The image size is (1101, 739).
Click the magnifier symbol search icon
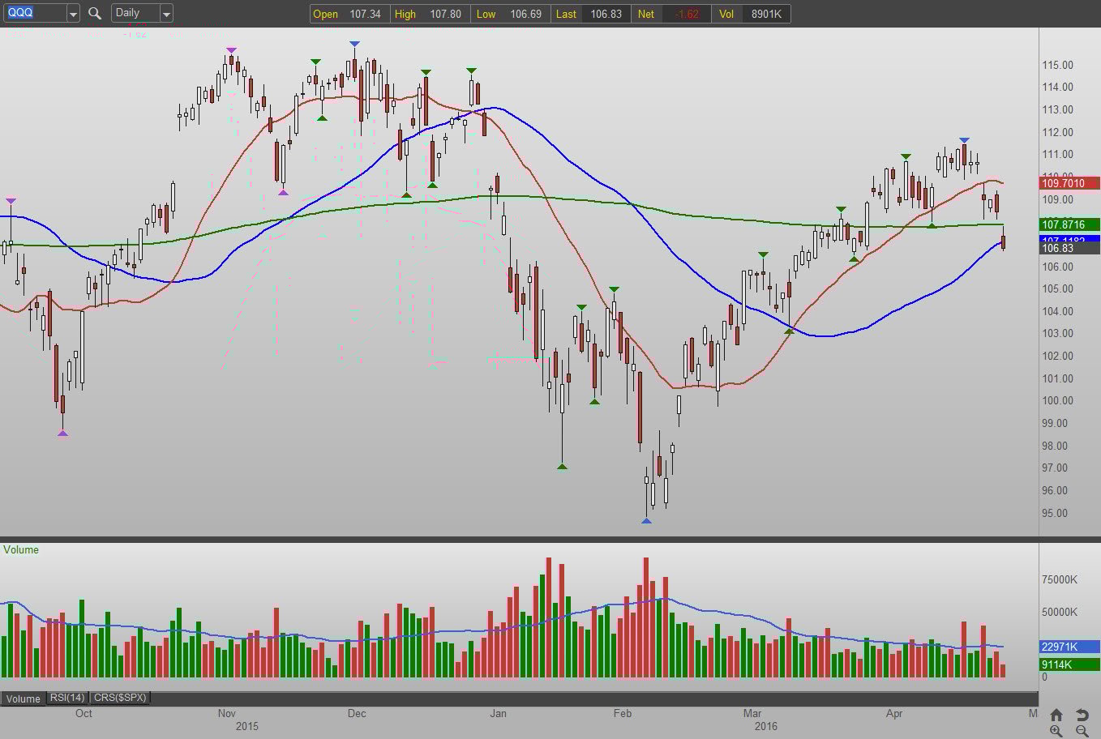pos(94,13)
